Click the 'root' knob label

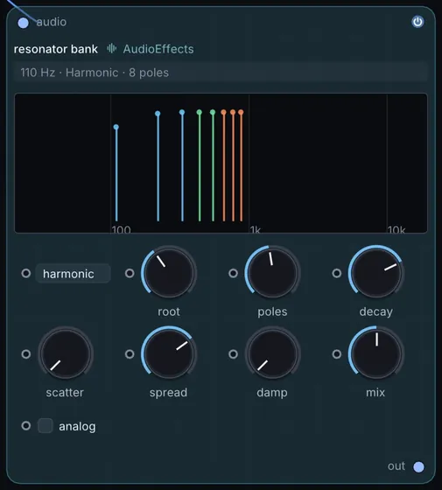169,311
